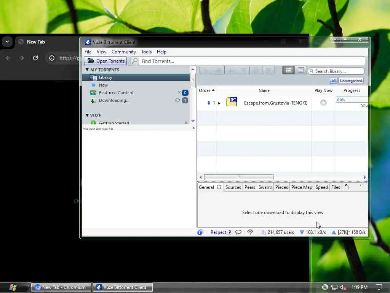390x293 pixels.
Task: Switch to the large-row library view
Action: point(288,70)
